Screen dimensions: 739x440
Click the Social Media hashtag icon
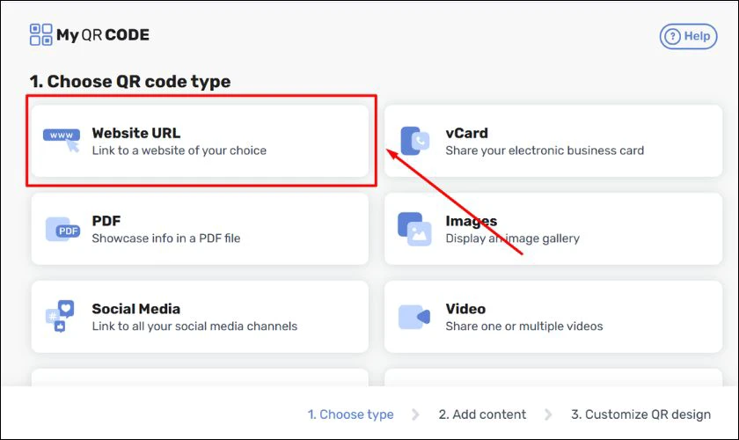(x=60, y=317)
